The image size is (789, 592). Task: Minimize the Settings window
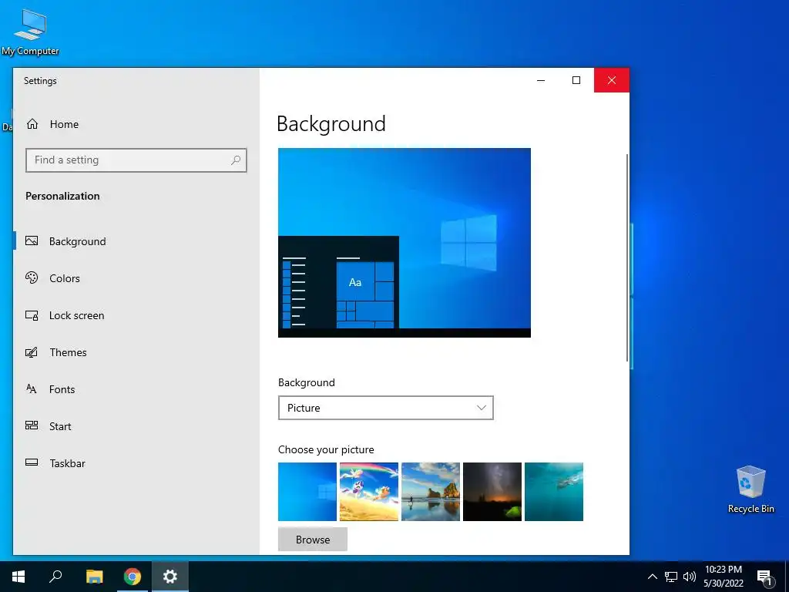point(541,80)
